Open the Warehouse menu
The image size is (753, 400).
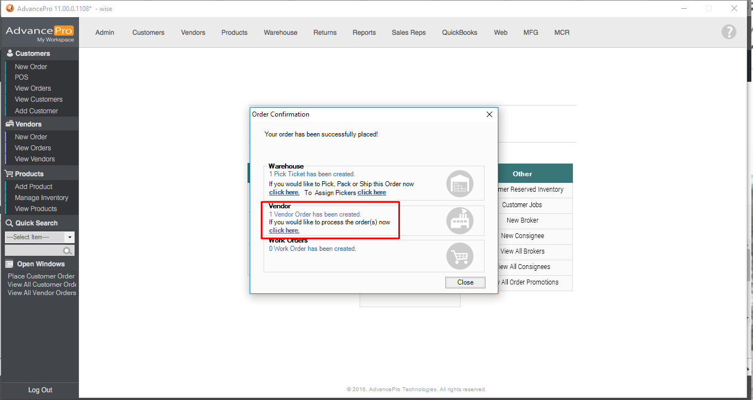pyautogui.click(x=280, y=33)
